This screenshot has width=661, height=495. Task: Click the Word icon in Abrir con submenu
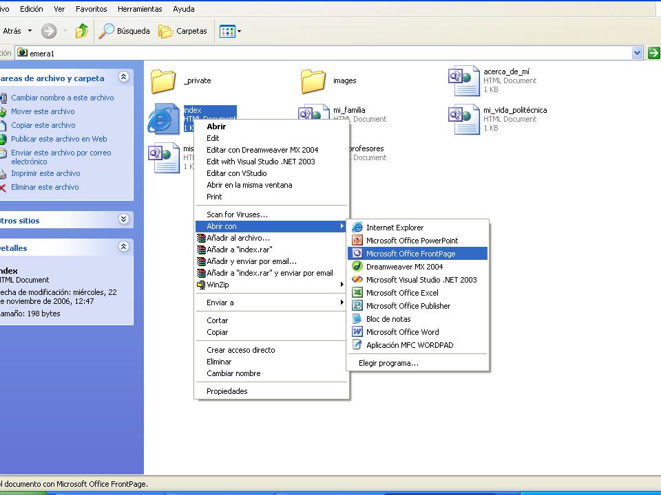tap(357, 331)
